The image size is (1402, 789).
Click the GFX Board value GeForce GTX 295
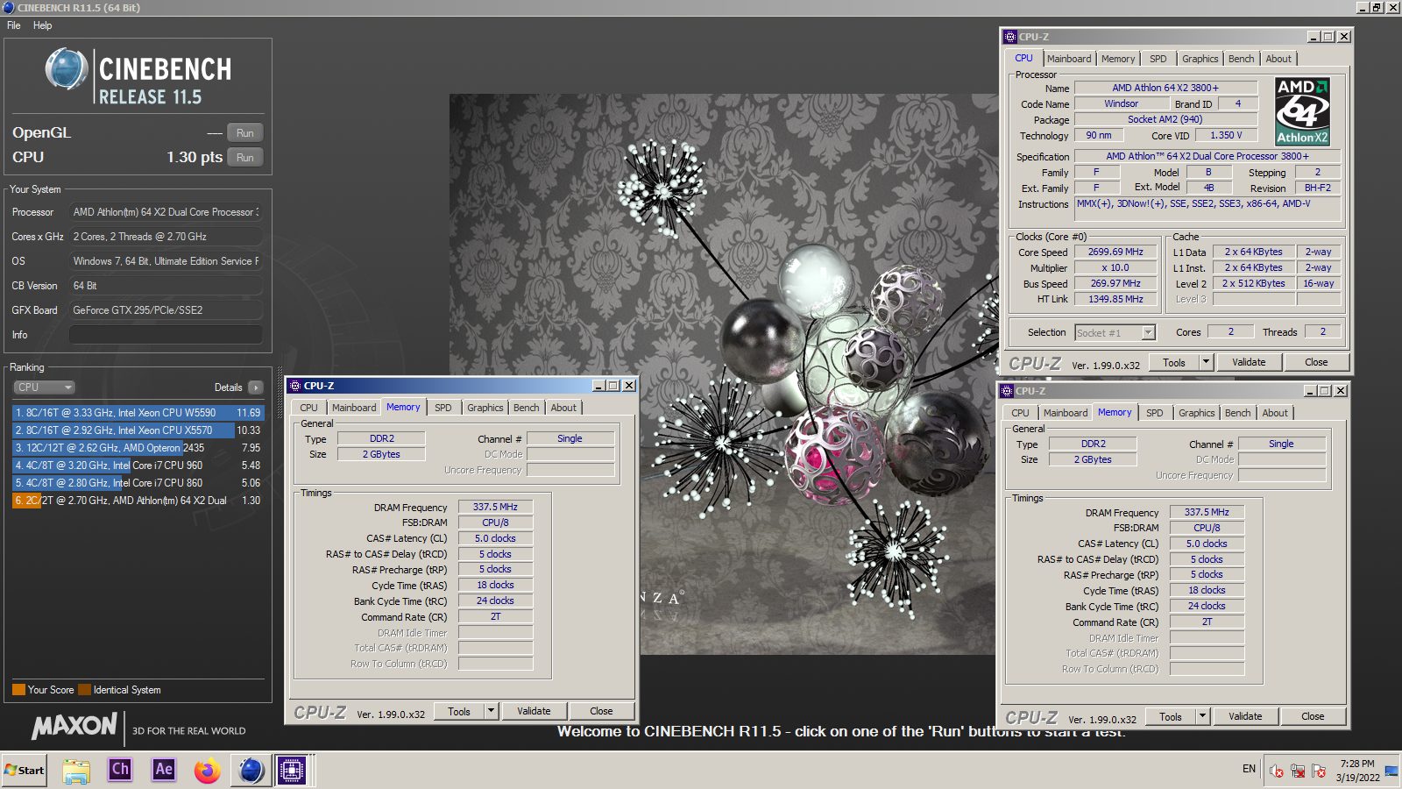click(166, 310)
